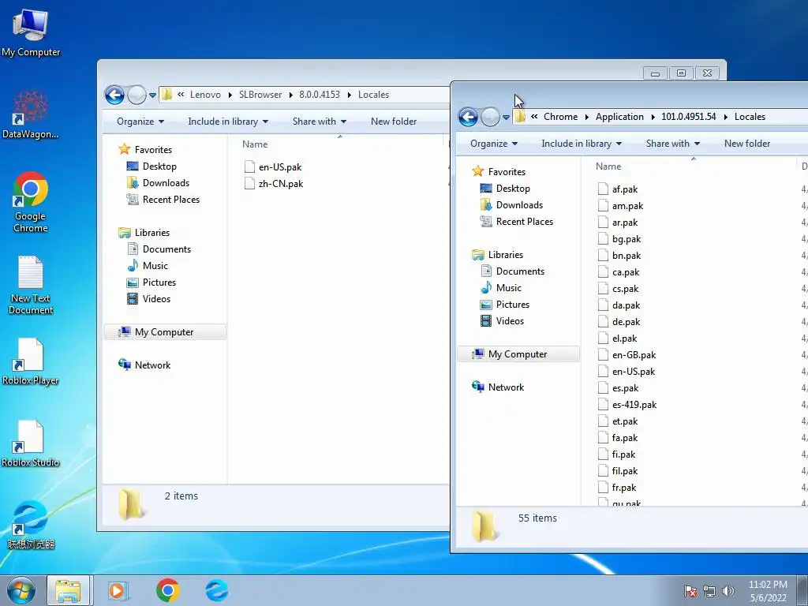Launch Lenovo browser from taskbar

coord(217,590)
